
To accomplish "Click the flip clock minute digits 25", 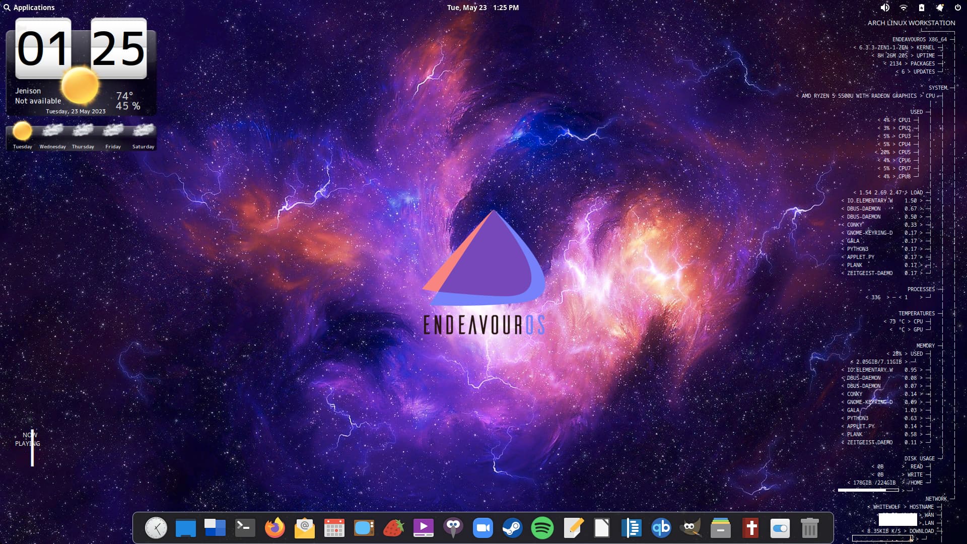I will pos(119,49).
